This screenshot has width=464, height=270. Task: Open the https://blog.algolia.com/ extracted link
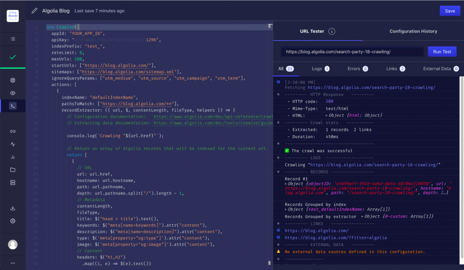pyautogui.click(x=317, y=231)
